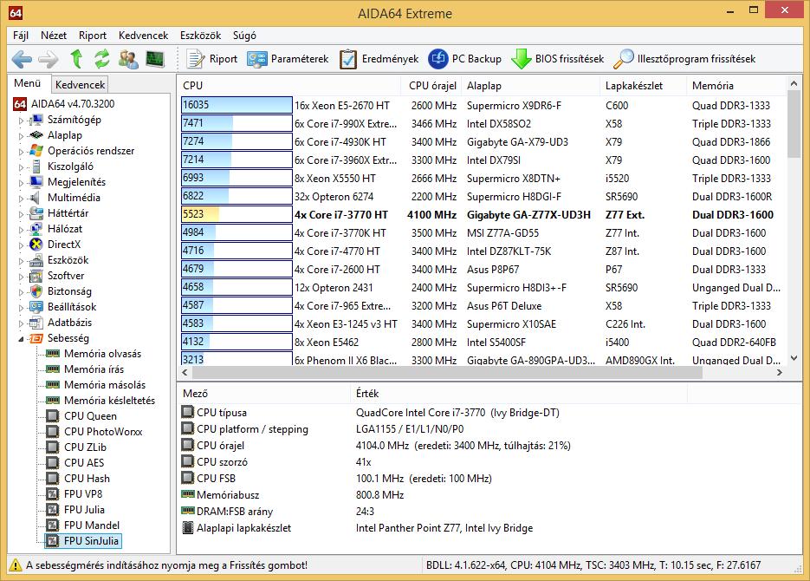
Task: Click the green refresh arrows icon
Action: pos(101,59)
